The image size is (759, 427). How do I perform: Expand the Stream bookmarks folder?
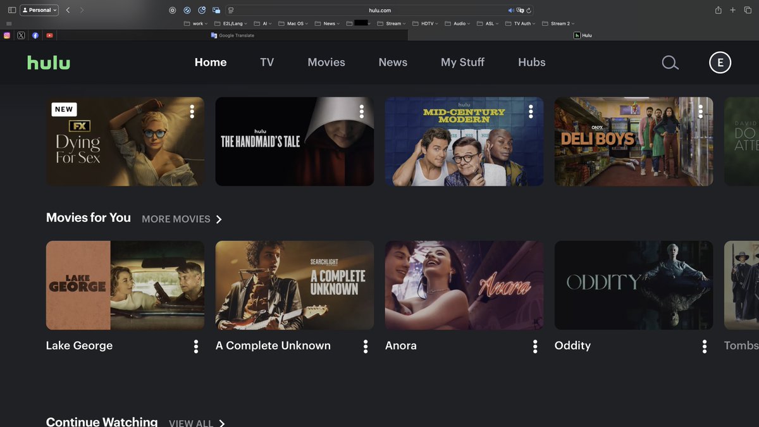[392, 23]
